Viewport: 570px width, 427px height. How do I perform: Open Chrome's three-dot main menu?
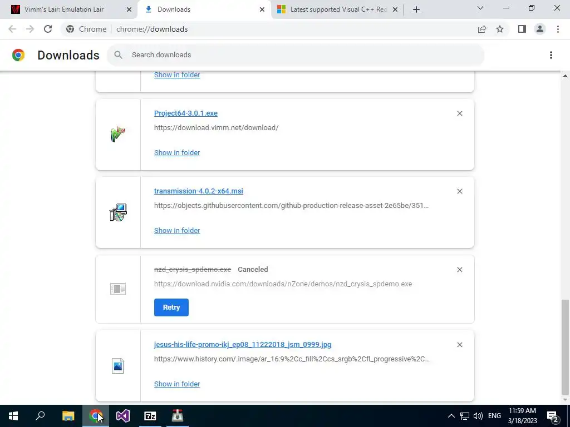(x=558, y=29)
